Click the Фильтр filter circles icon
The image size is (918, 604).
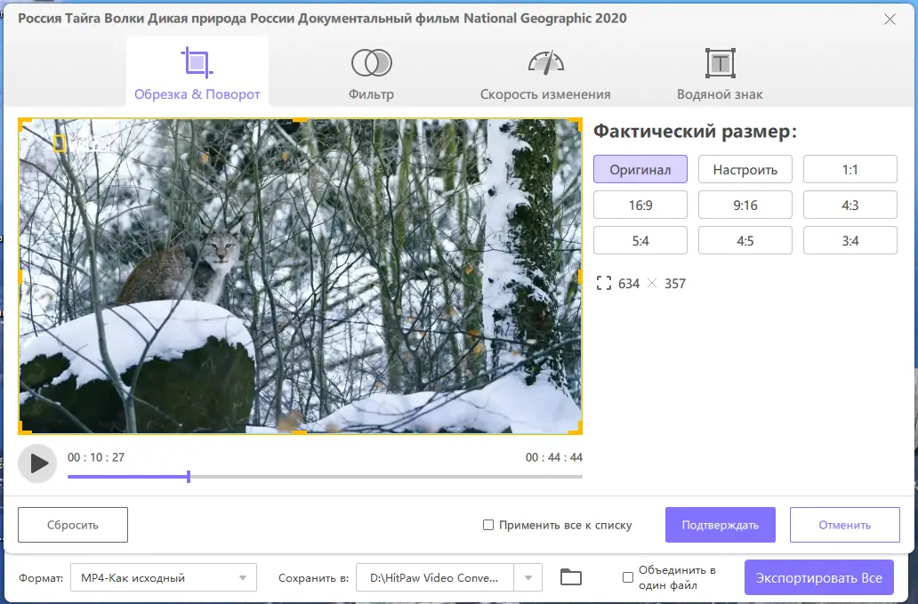[371, 60]
